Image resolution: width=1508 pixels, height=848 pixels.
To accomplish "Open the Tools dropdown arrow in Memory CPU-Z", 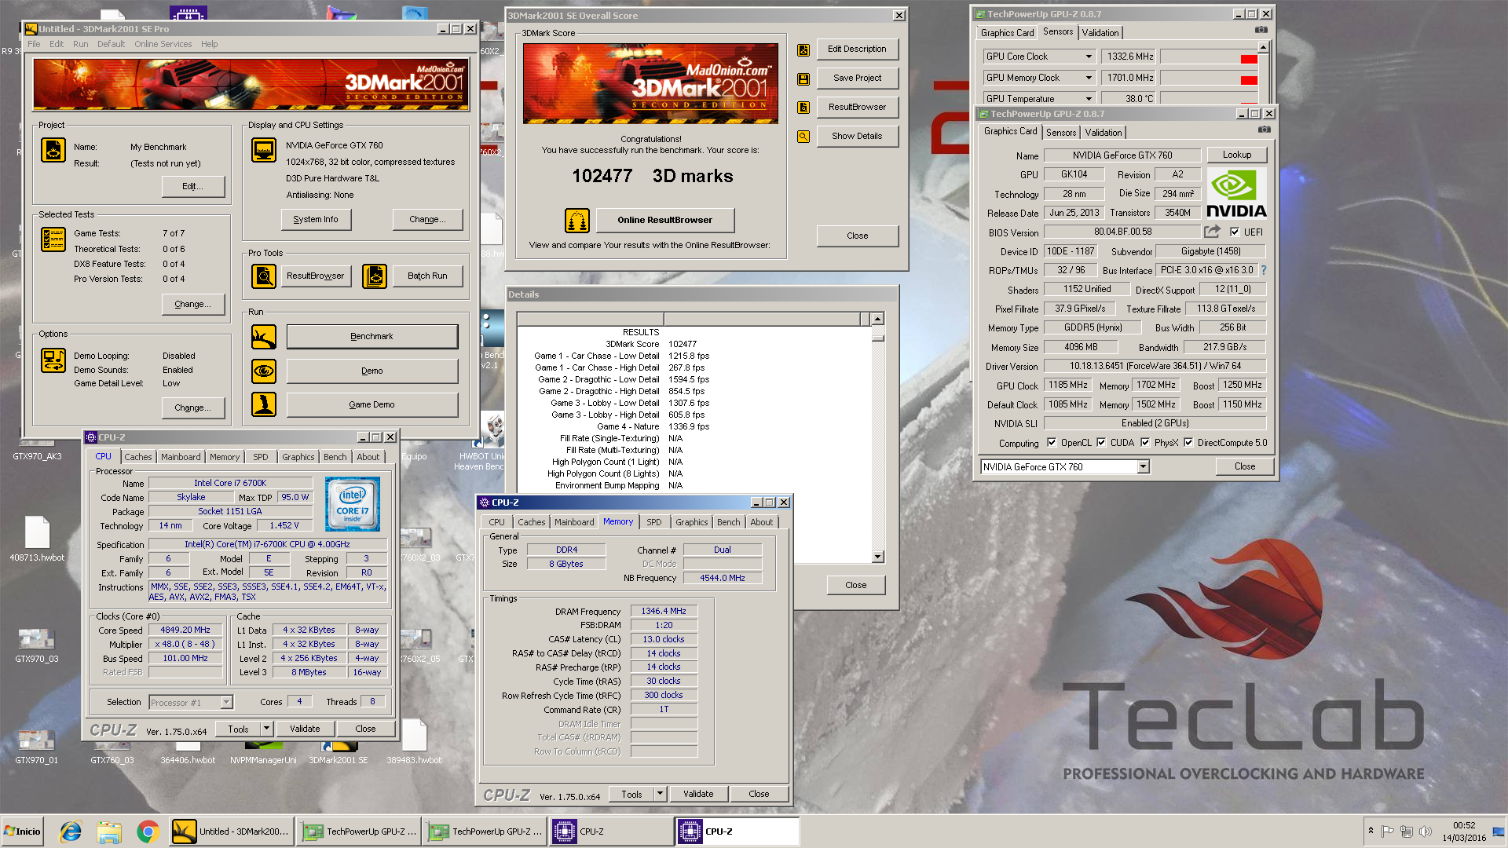I will click(x=660, y=794).
